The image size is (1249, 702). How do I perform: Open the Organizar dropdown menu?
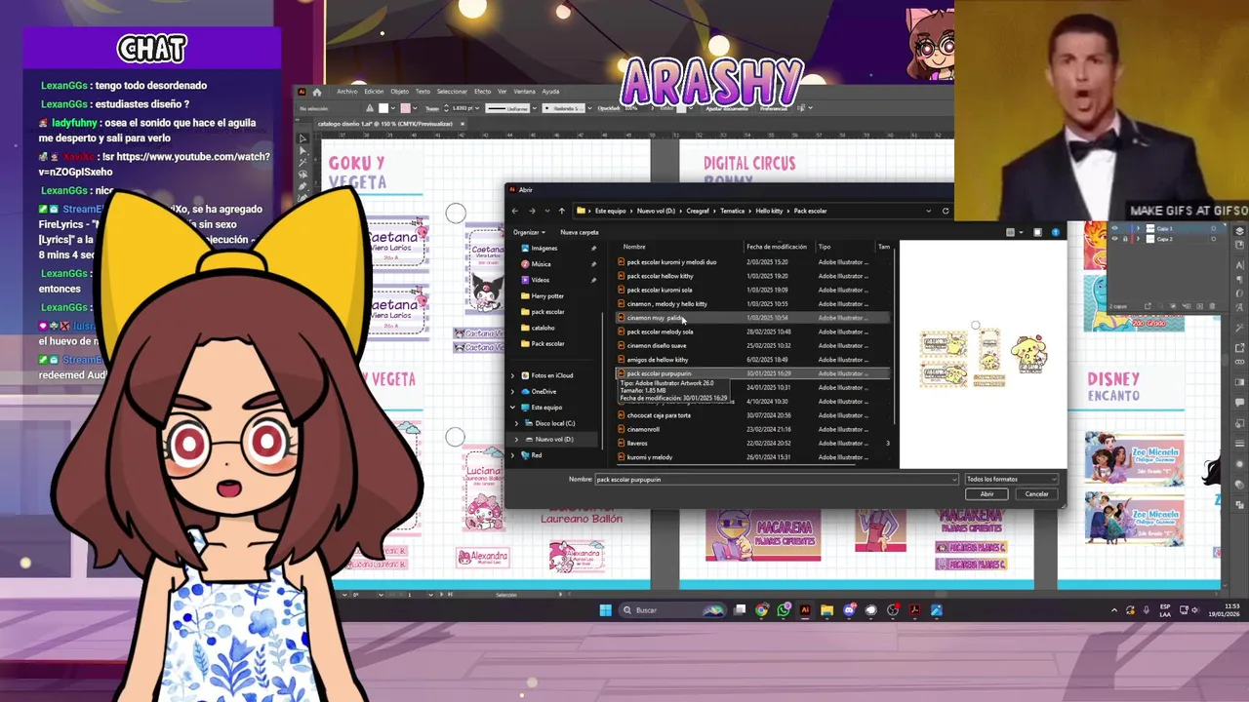coord(528,232)
